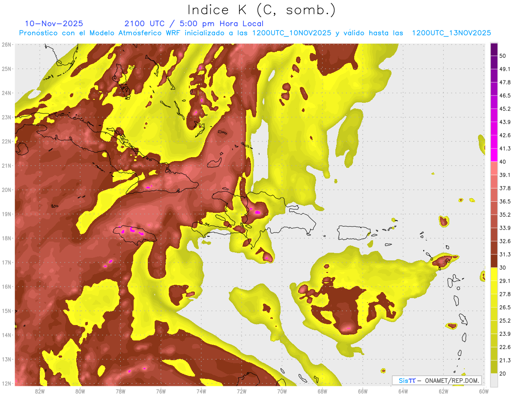Image resolution: width=514 pixels, height=397 pixels.
Task: Click the '68W' longitude axis label
Action: click(323, 391)
